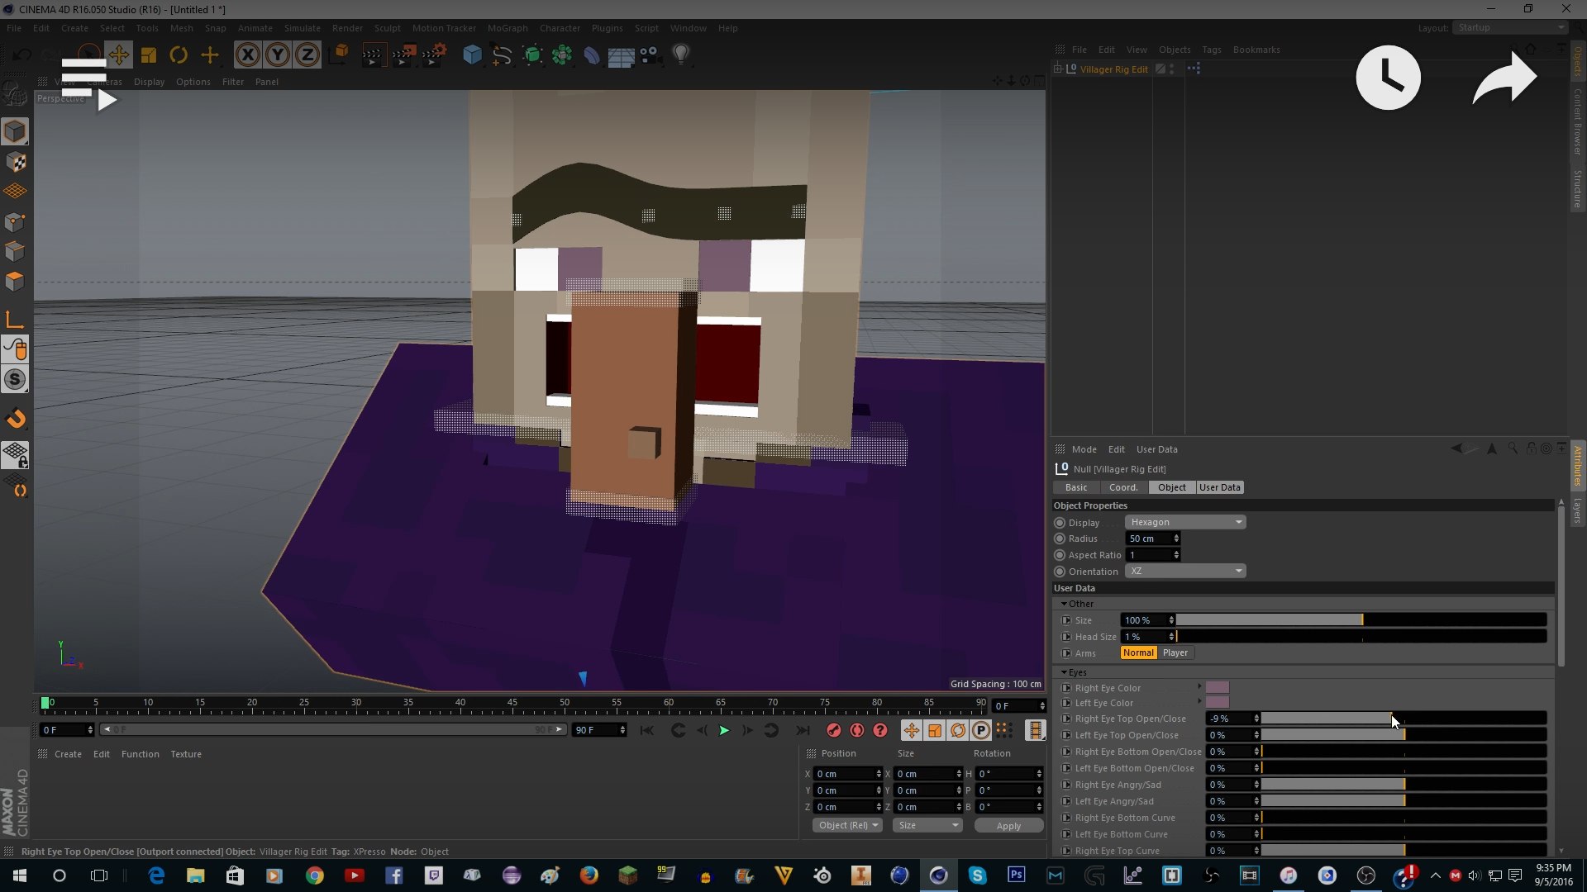The height and width of the screenshot is (892, 1587).
Task: Adjust the Size percentage slider
Action: [x=1361, y=619]
